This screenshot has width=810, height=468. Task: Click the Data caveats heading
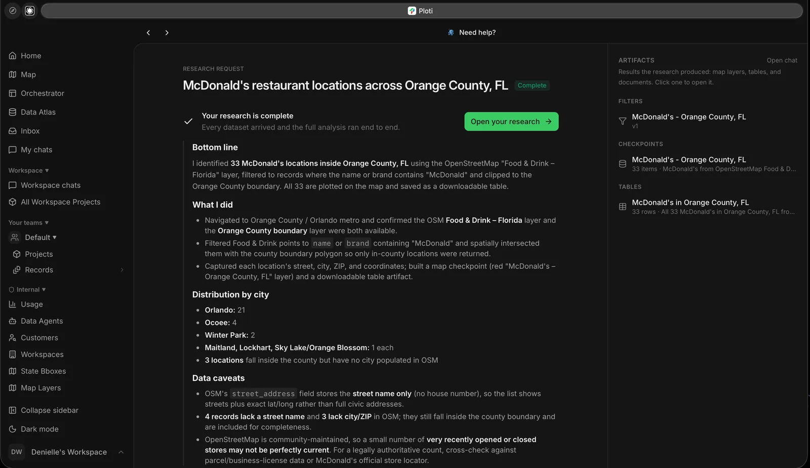click(218, 378)
